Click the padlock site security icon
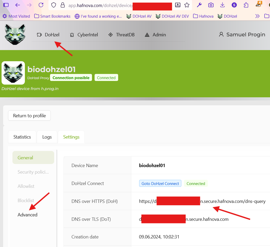The image size is (270, 247). 63,5
